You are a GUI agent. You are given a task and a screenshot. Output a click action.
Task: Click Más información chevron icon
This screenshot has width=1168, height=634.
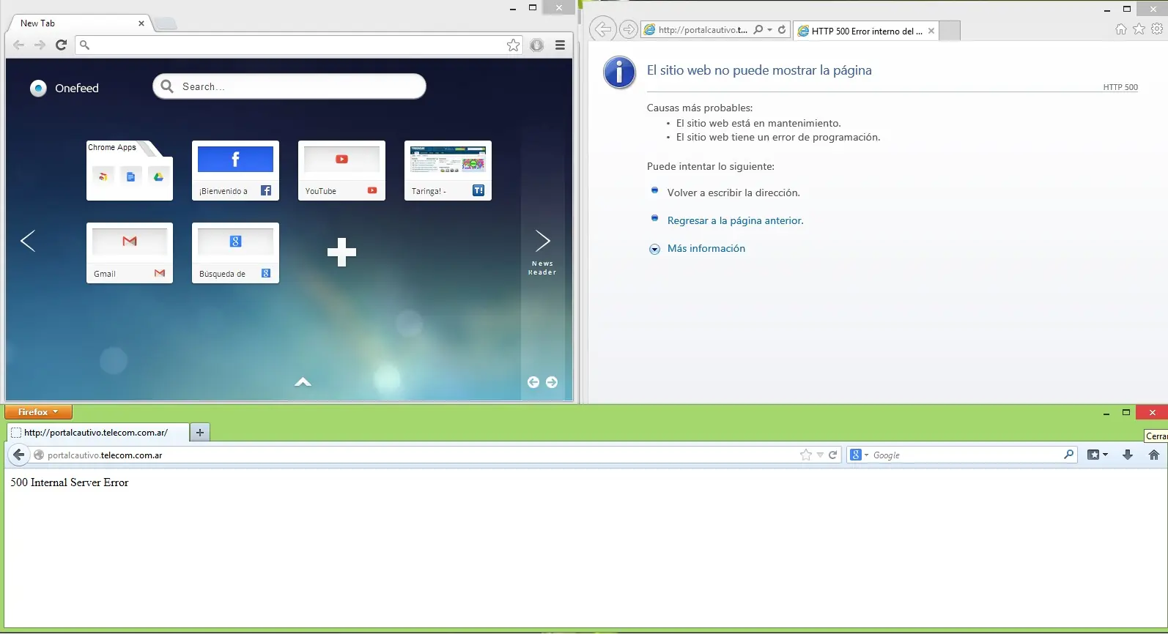pos(654,249)
